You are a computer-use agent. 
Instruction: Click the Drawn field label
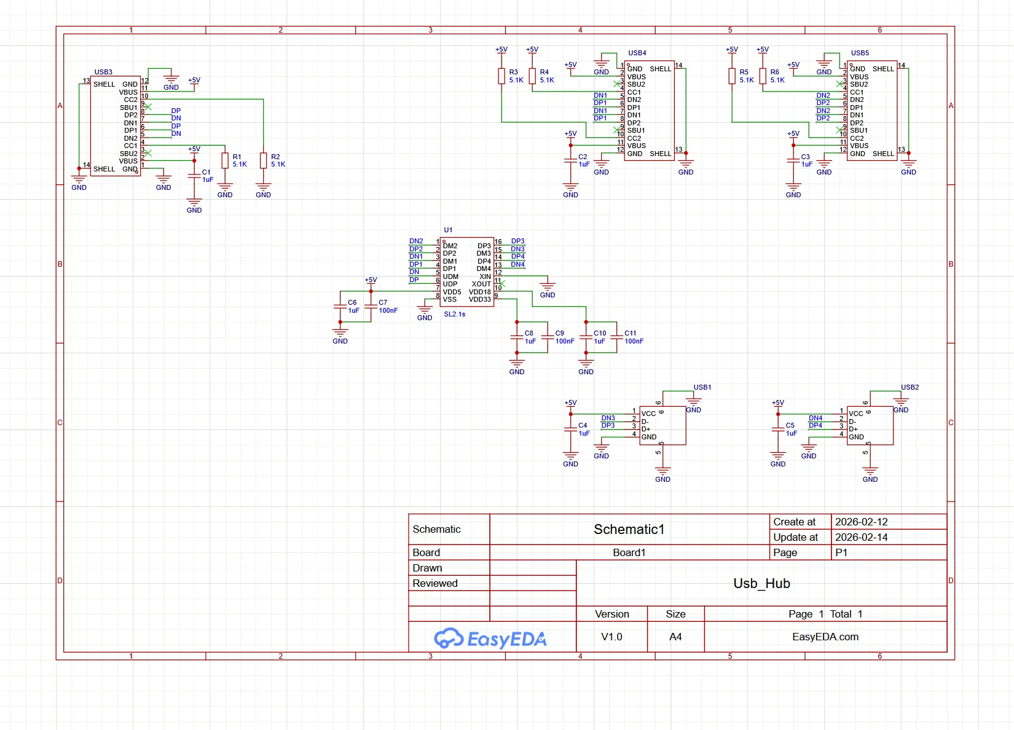click(427, 568)
